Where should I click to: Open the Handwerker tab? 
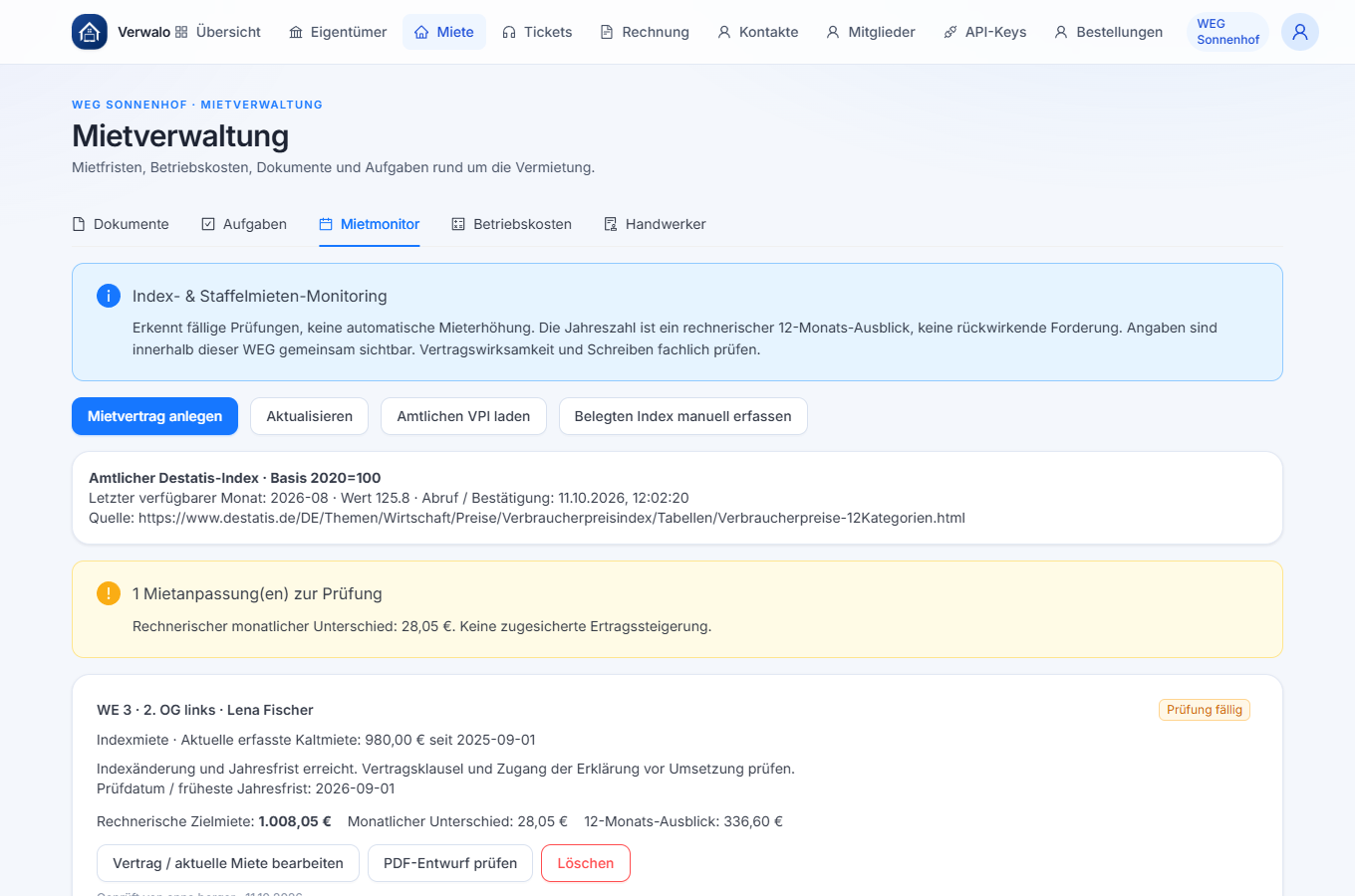(x=655, y=224)
